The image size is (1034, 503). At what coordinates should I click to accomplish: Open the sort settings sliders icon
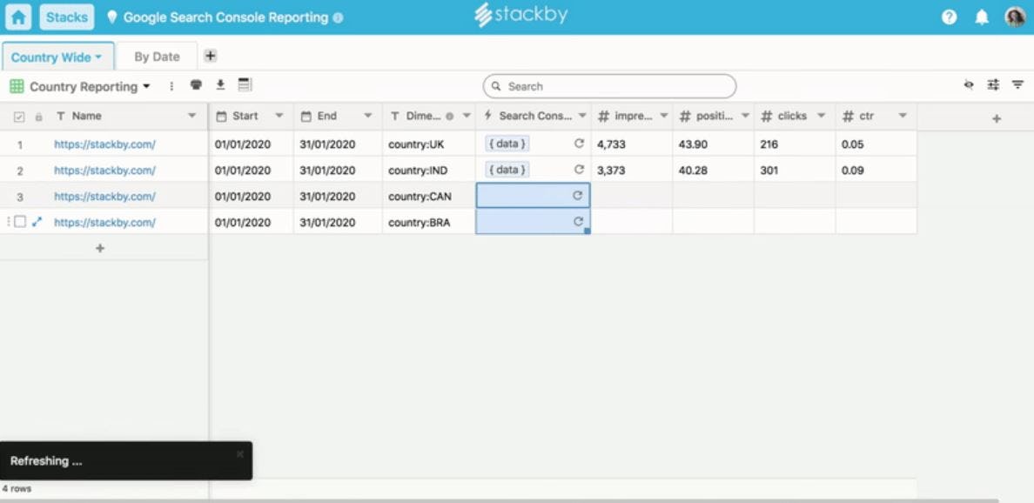click(x=991, y=86)
